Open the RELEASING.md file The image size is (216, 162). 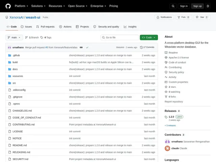[21, 152]
